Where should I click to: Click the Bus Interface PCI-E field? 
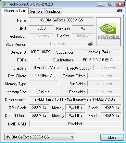click(x=98, y=60)
